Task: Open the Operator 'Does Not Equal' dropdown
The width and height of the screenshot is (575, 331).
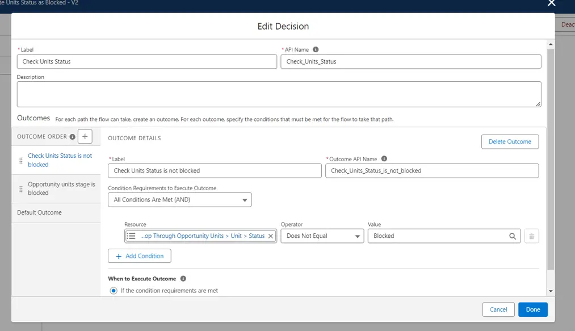Action: tap(322, 236)
